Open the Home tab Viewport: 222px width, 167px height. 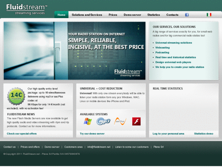tap(61, 15)
